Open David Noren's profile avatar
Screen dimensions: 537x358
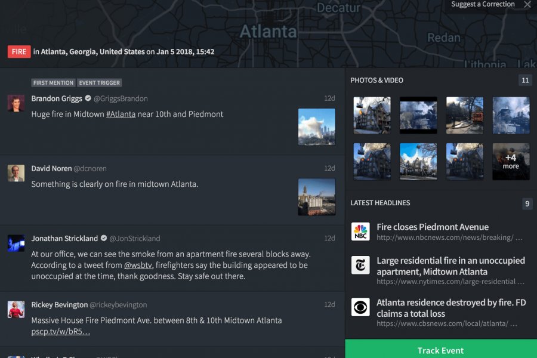[x=16, y=173]
